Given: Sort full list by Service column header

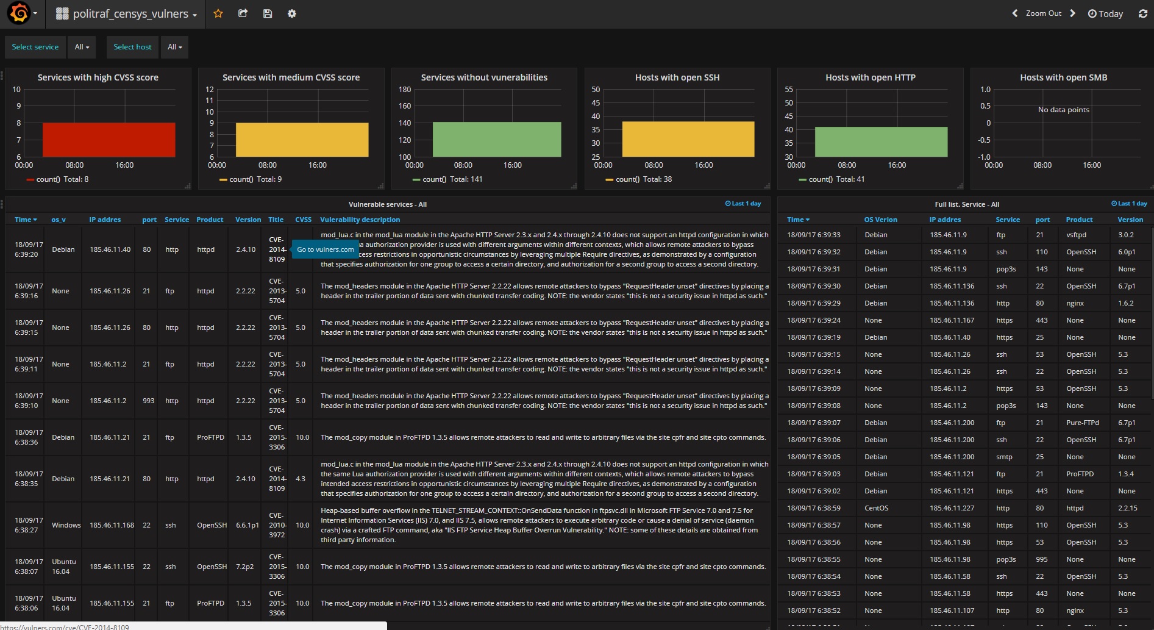Looking at the screenshot, I should click(1008, 220).
